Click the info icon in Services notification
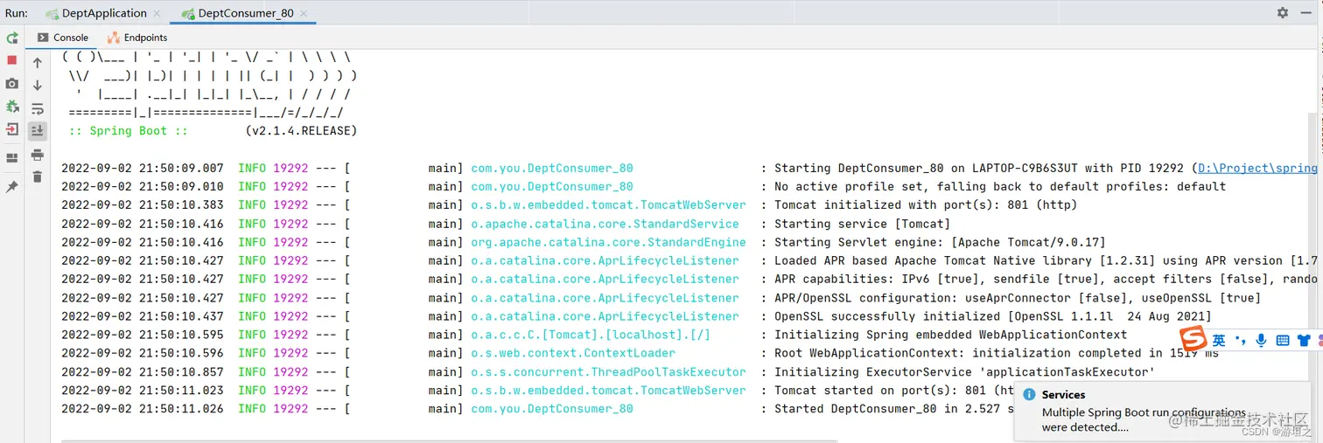This screenshot has width=1323, height=443. pos(1029,395)
